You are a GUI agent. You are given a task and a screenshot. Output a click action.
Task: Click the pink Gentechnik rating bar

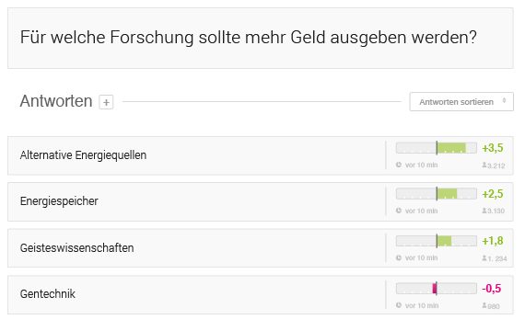click(x=437, y=288)
